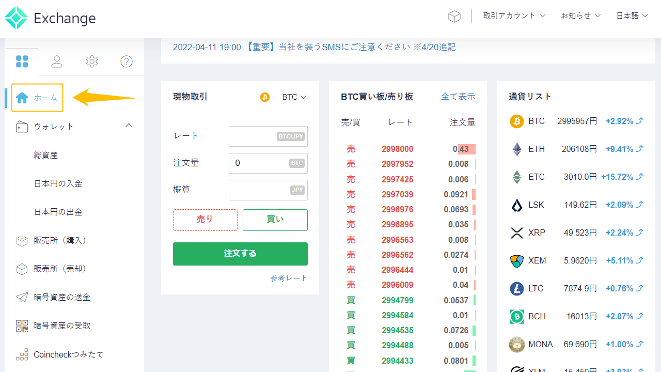Open the 参考レート link
Screen dimensions: 661x372
(289, 278)
